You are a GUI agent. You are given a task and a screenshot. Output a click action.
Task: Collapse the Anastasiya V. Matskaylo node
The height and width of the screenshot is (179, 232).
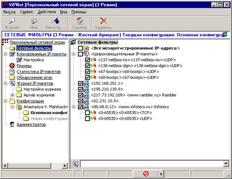coord(12,107)
